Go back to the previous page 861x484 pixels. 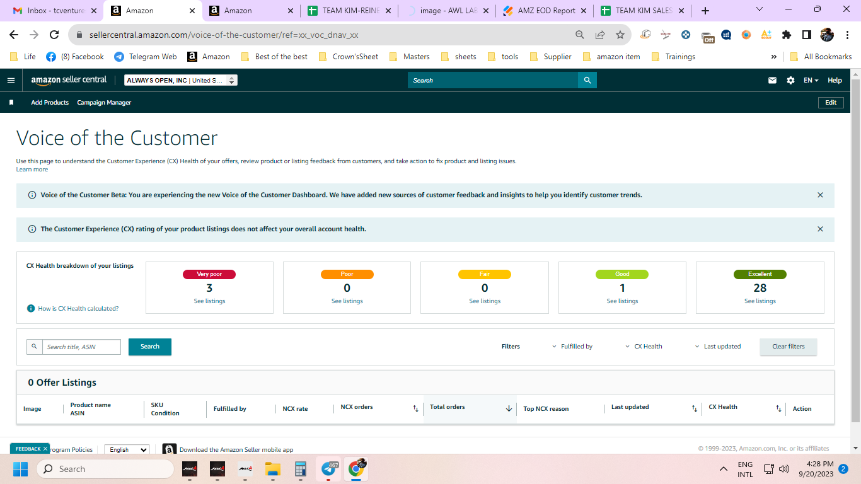click(14, 35)
